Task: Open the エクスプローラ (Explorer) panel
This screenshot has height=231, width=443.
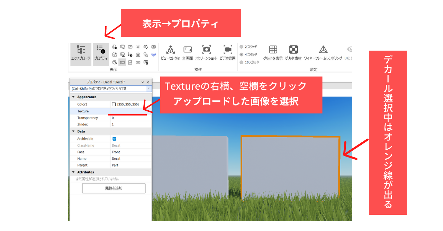Action: coord(81,53)
